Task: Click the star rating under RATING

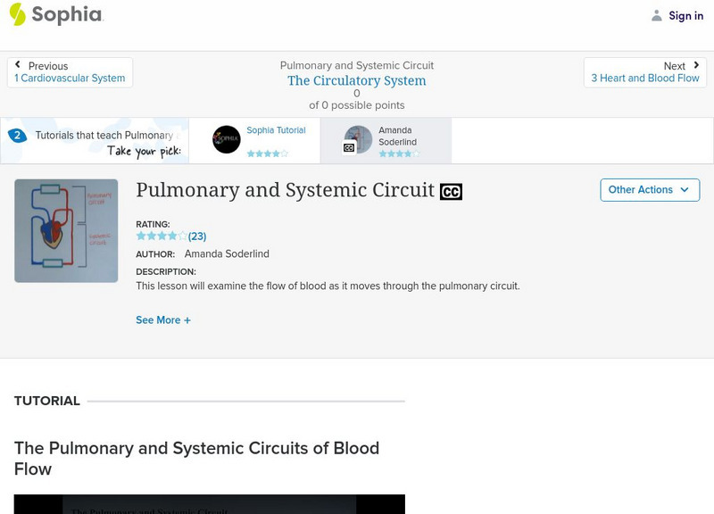Action: (x=162, y=236)
